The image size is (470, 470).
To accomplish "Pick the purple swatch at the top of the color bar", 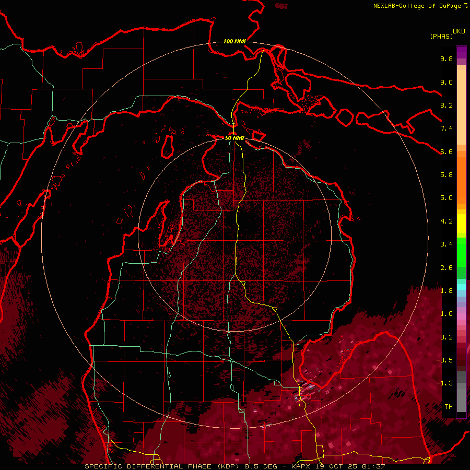I will click(461, 52).
